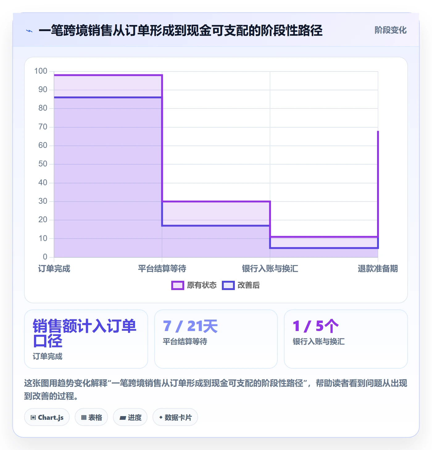The width and height of the screenshot is (432, 450).
Task: Click the 0 y-axis tick label
Action: pos(45,257)
